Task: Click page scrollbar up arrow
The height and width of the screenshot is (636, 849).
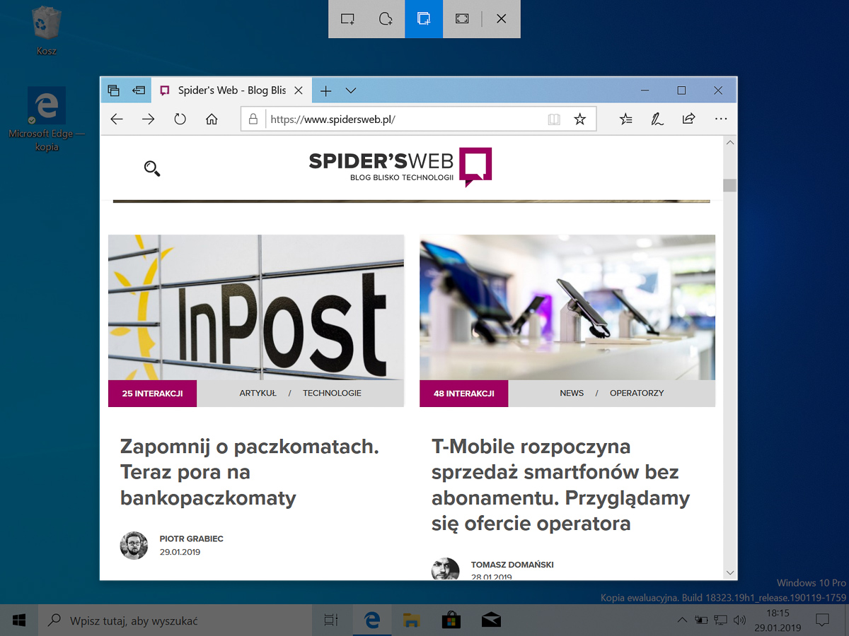Action: point(729,143)
